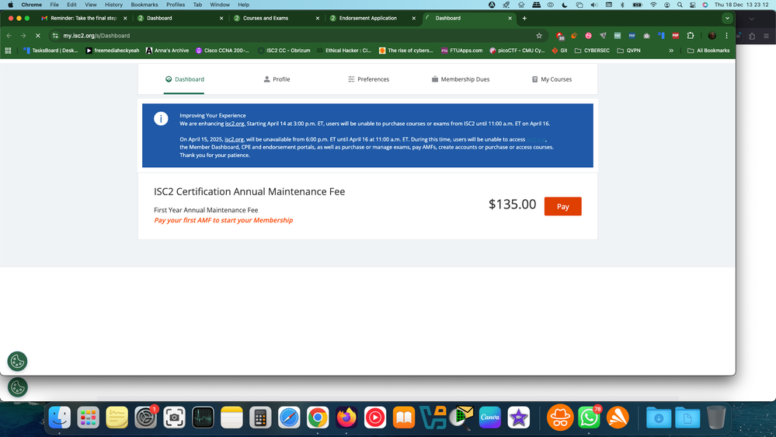
Task: Go forward with the arrow button
Action: click(23, 36)
